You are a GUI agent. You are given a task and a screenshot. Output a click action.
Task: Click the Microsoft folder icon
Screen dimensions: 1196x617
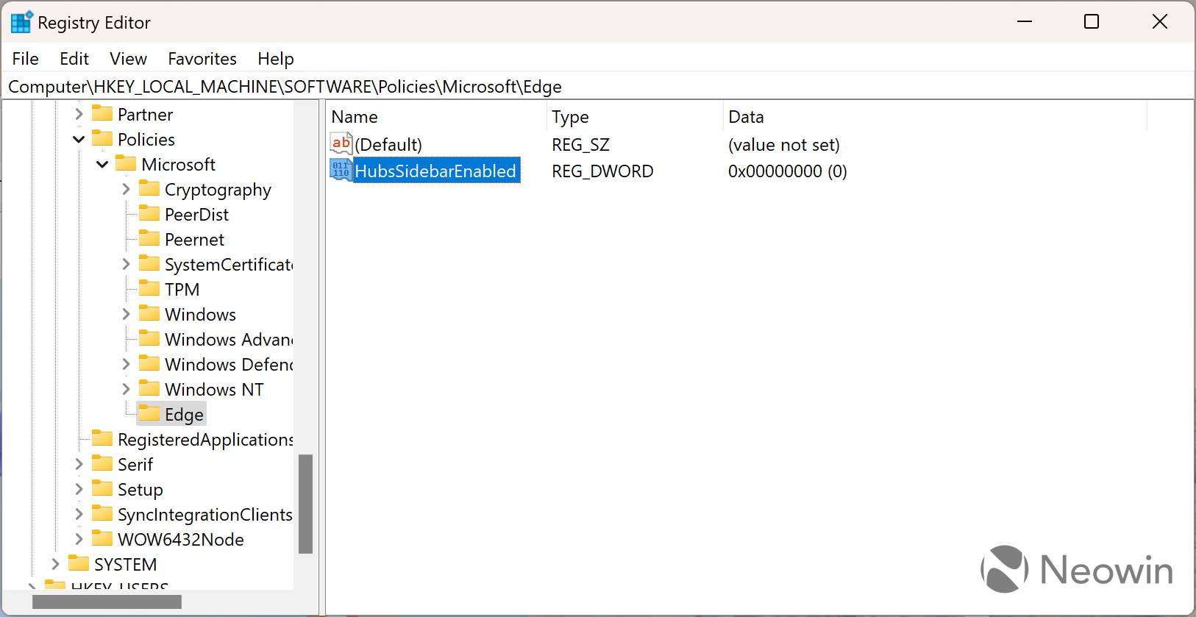click(125, 163)
